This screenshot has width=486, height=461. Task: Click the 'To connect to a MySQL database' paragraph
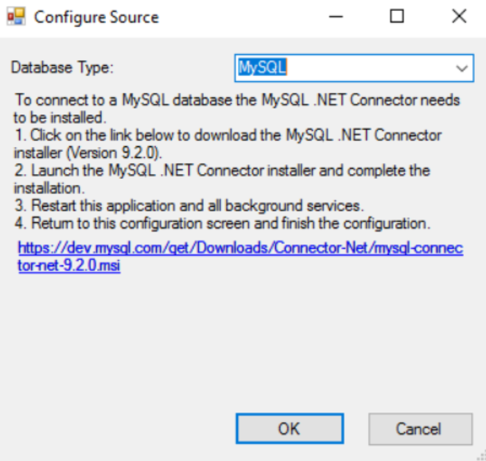click(x=236, y=100)
